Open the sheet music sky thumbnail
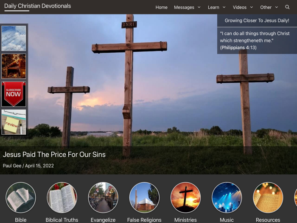Image resolution: width=297 pixels, height=223 pixels. click(x=14, y=38)
